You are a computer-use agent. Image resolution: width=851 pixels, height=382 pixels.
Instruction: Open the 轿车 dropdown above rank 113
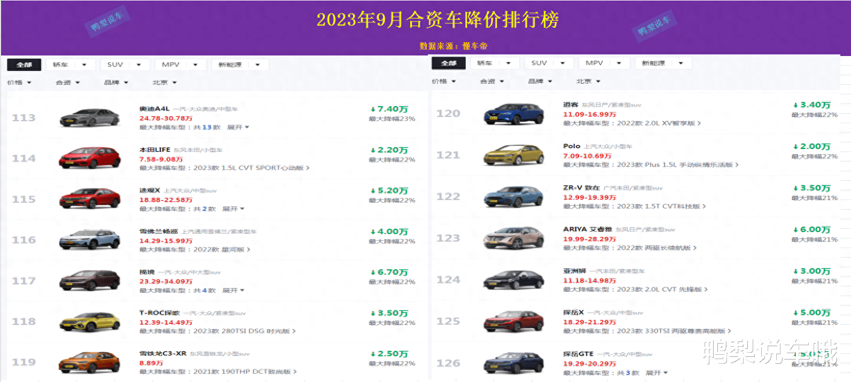click(71, 65)
